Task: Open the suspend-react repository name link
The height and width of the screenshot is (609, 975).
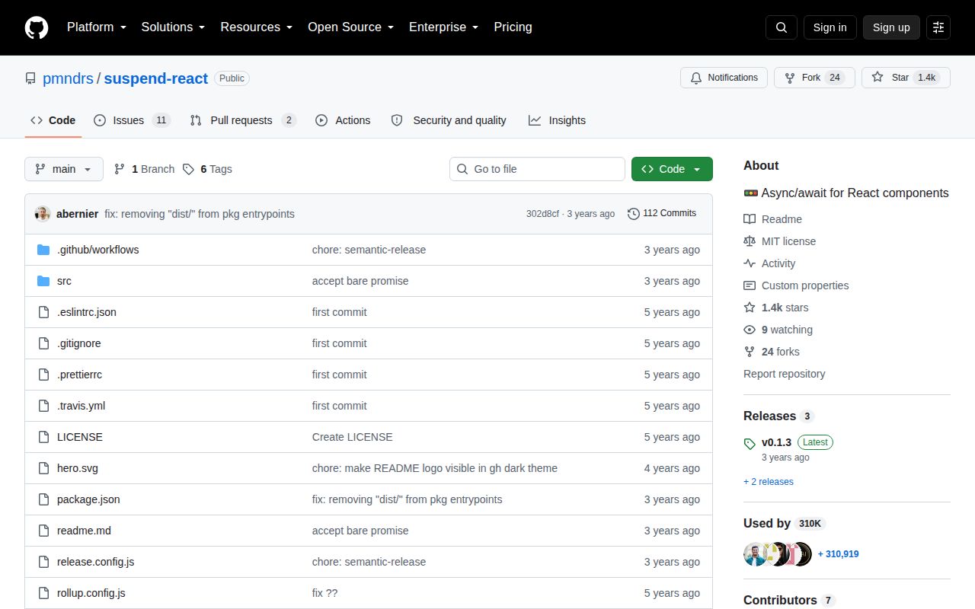Action: (x=155, y=78)
